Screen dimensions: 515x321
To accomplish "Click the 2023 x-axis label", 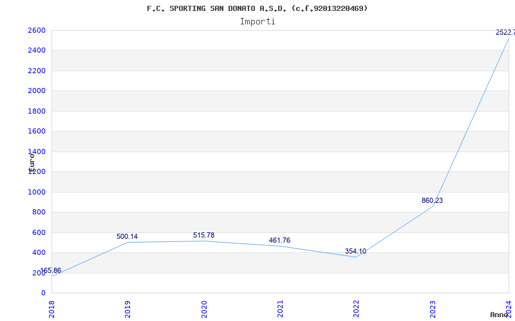I will point(433,309).
